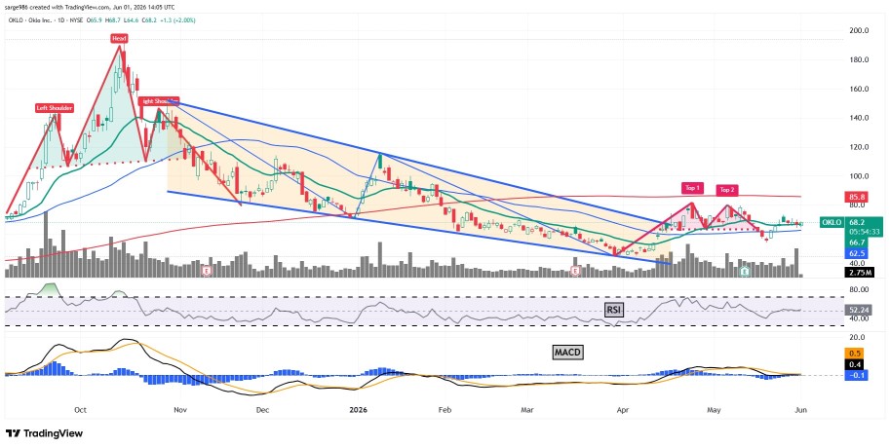Click the 52.24 RSI value tag
The height and width of the screenshot is (448, 890).
(856, 311)
